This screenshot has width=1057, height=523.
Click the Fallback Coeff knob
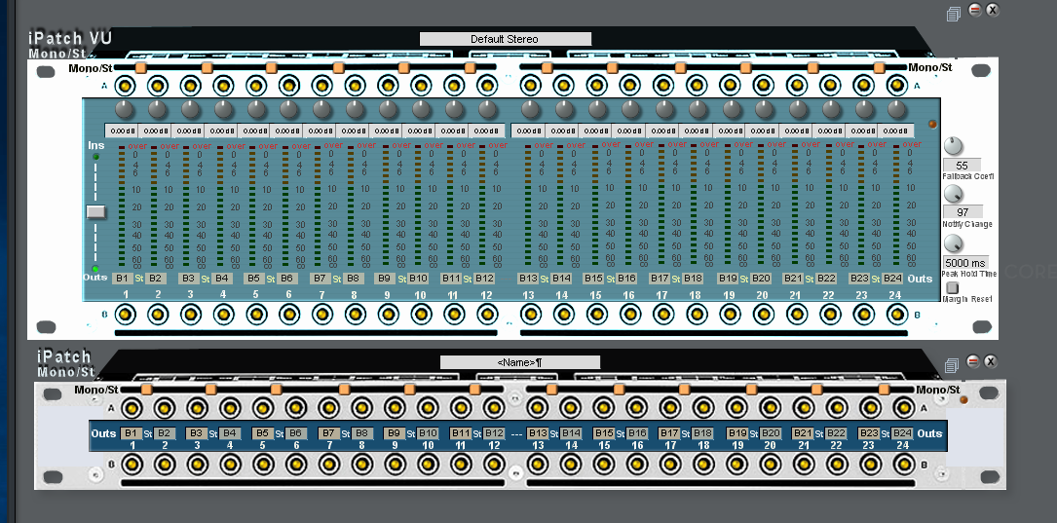pyautogui.click(x=953, y=146)
